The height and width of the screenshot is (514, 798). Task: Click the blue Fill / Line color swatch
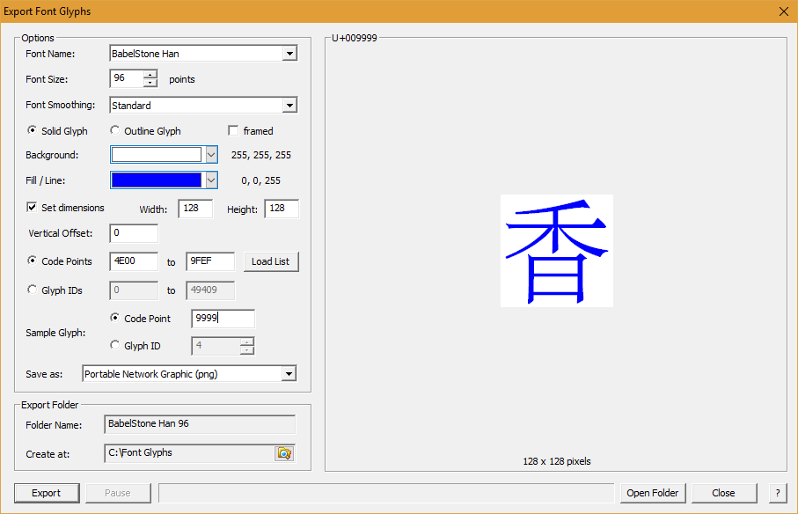coord(157,180)
